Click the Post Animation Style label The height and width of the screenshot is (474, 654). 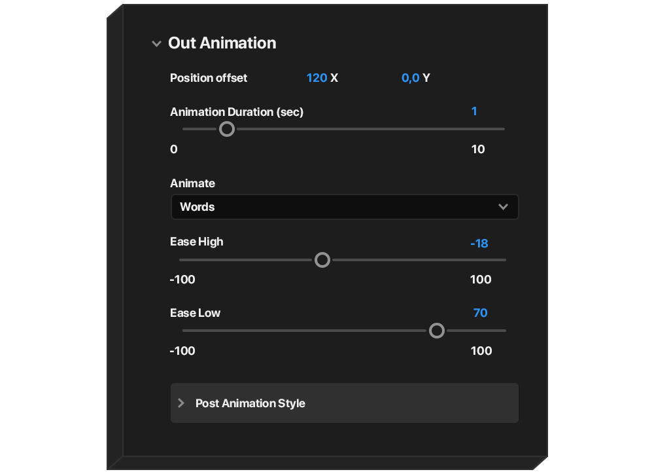click(250, 403)
